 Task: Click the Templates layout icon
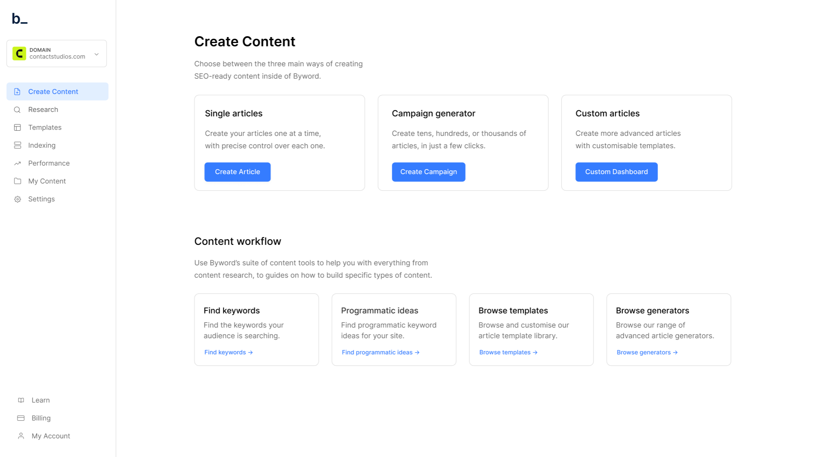pos(17,128)
